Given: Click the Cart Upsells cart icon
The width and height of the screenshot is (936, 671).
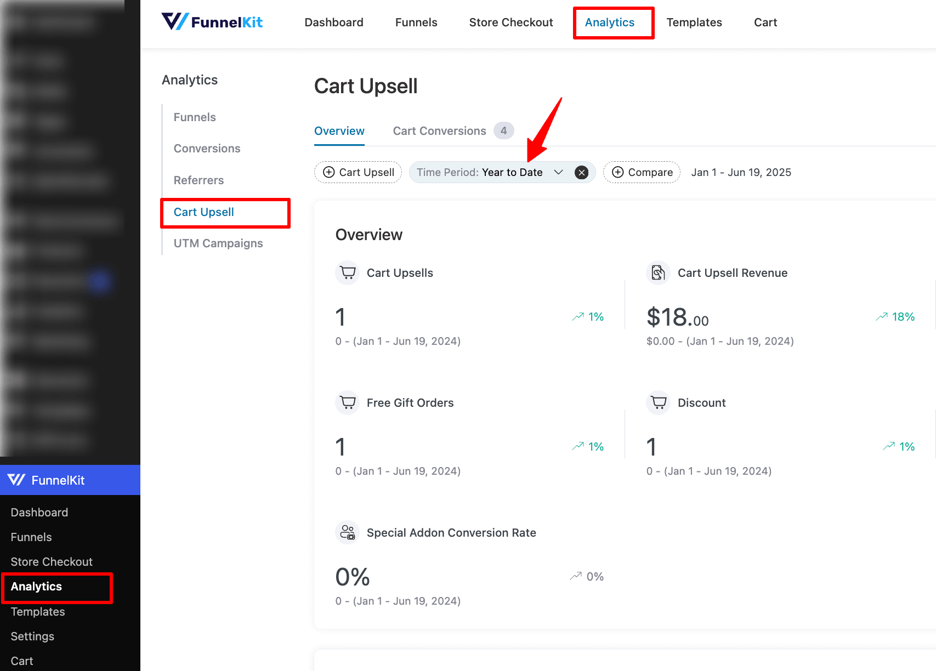Looking at the screenshot, I should click(x=348, y=272).
